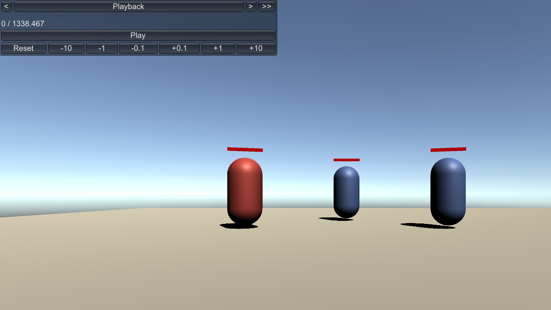The width and height of the screenshot is (551, 310).
Task: Select the small middle blue capsule
Action: [x=346, y=192]
